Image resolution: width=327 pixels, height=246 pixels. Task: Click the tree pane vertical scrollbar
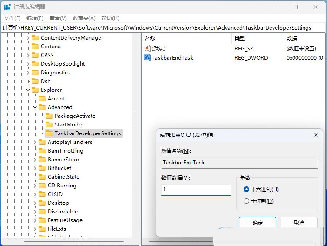click(135, 120)
